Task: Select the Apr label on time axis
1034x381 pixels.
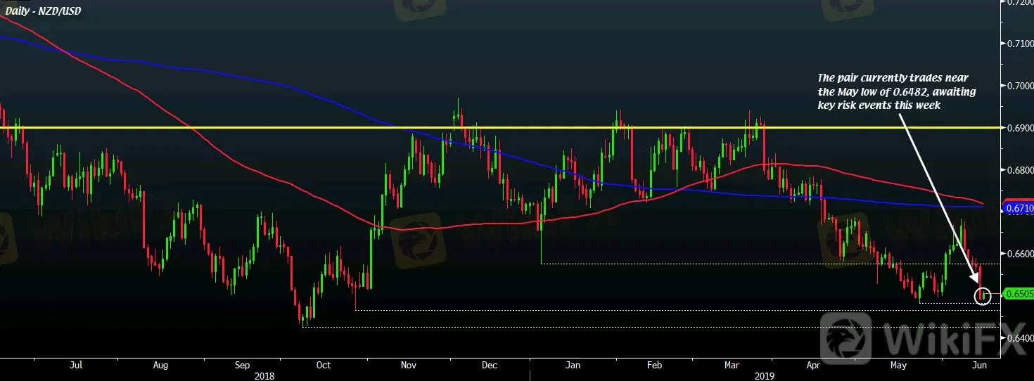Action: coord(814,366)
